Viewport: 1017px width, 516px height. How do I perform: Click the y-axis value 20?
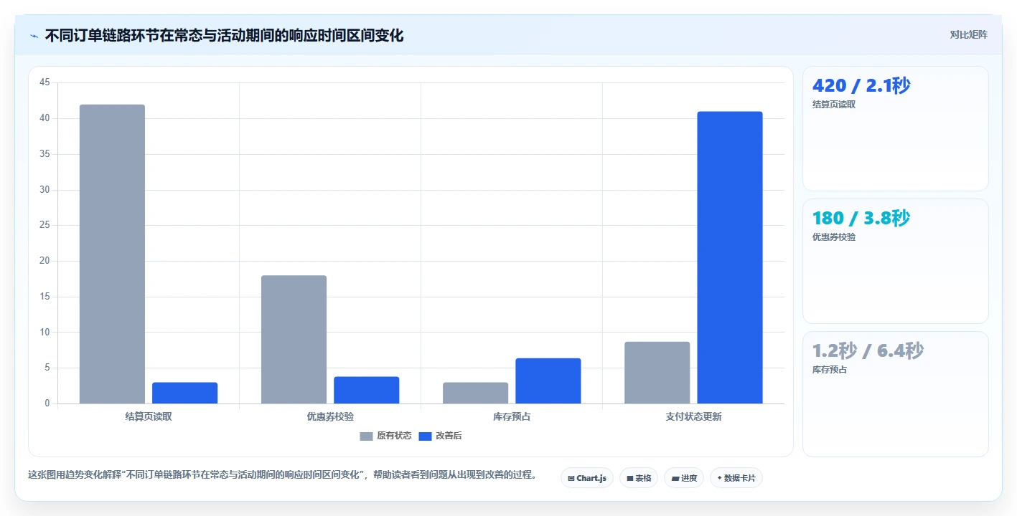click(x=44, y=261)
